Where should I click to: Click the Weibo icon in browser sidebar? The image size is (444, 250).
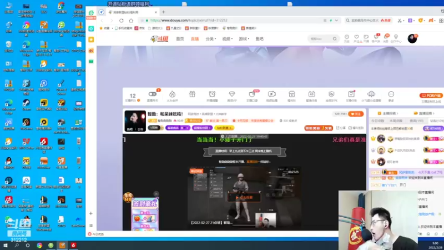tap(91, 51)
